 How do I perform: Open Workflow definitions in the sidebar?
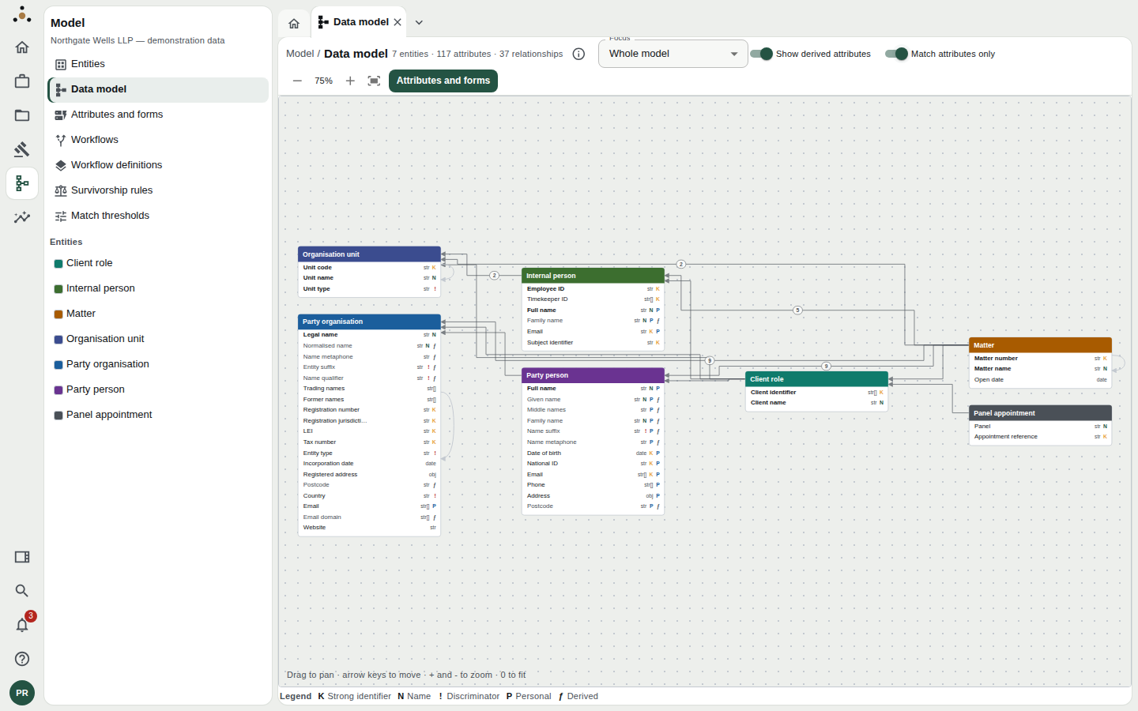pyautogui.click(x=158, y=165)
